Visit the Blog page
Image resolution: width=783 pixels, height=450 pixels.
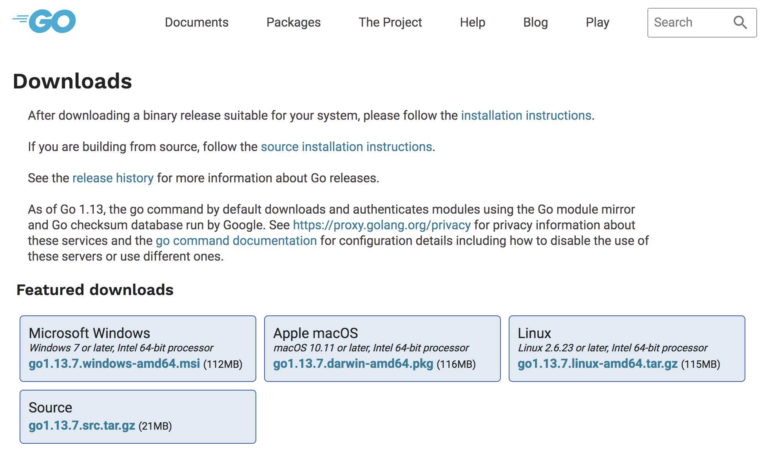tap(535, 22)
